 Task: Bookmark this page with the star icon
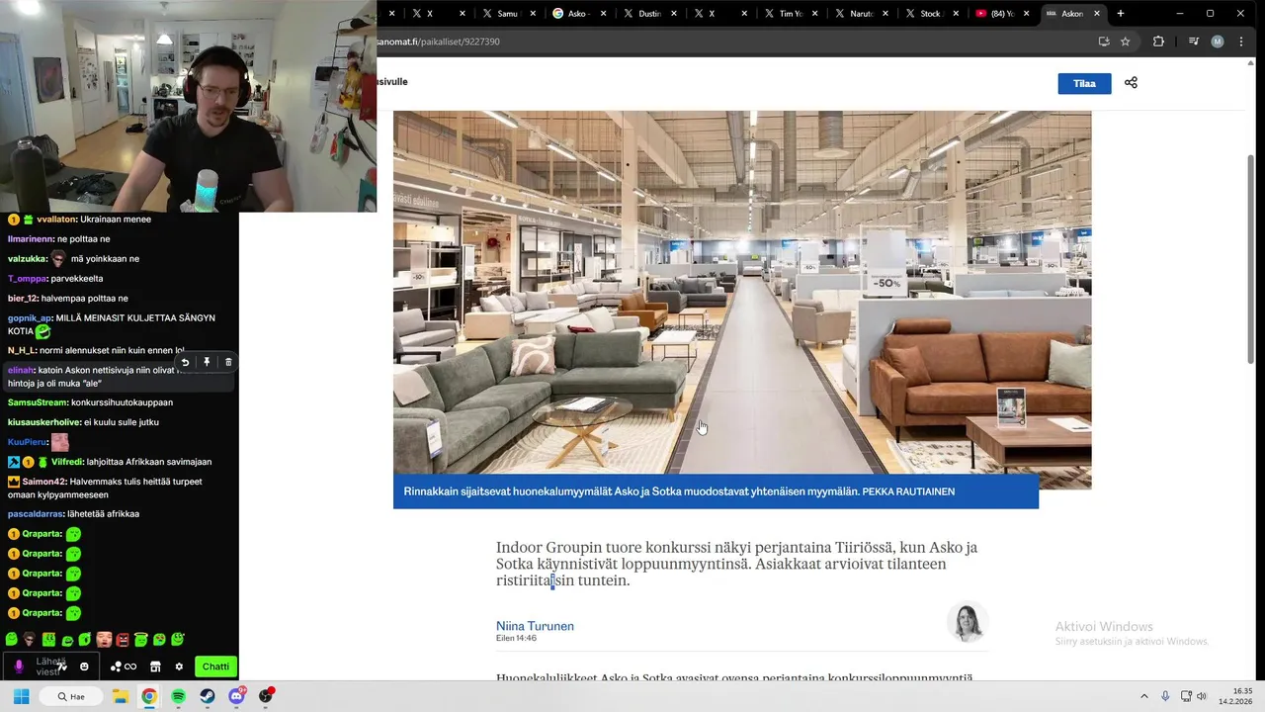tap(1125, 42)
